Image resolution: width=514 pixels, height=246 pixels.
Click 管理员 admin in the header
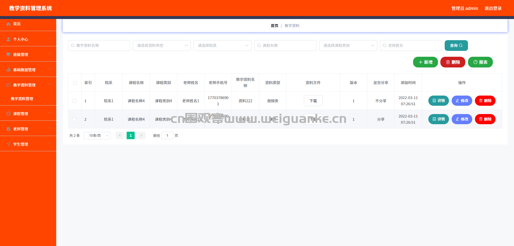coord(465,8)
